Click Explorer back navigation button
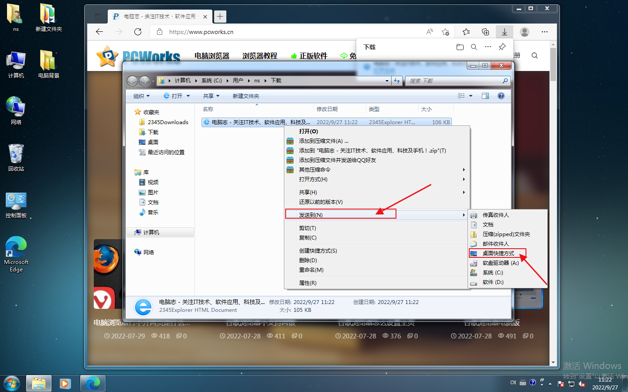This screenshot has width=628, height=392. (133, 81)
